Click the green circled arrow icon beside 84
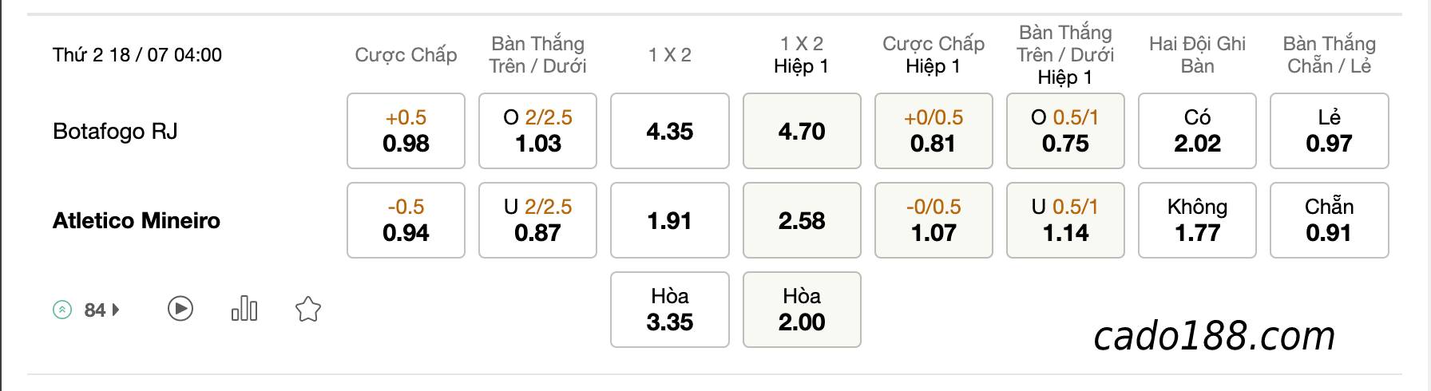 [62, 310]
